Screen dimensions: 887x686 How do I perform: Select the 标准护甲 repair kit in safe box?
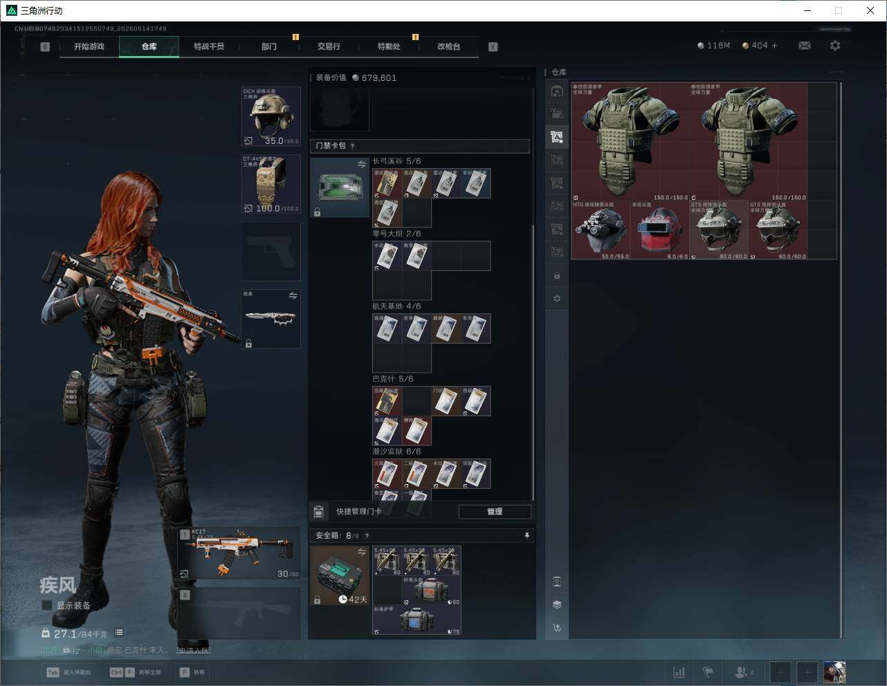point(417,621)
